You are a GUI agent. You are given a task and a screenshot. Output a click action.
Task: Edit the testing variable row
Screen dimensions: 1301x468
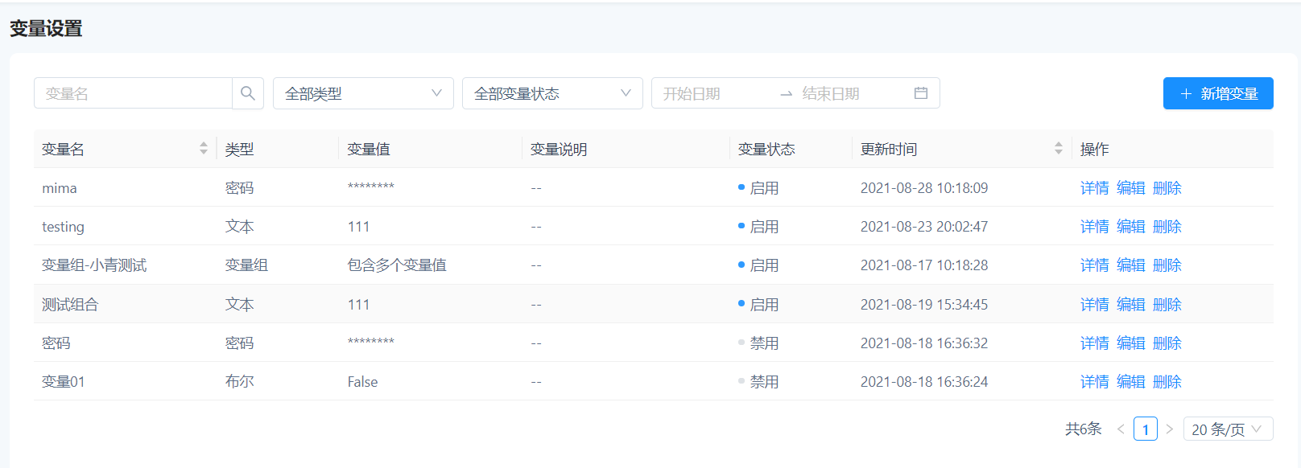(1130, 227)
